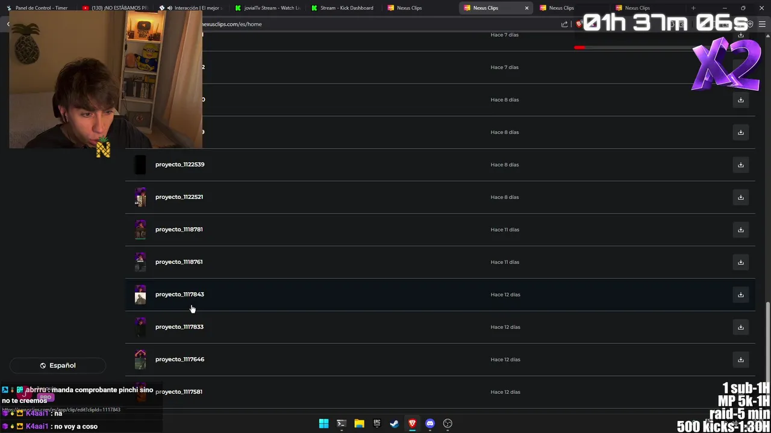Open project proyecto_1117581

pos(179,392)
